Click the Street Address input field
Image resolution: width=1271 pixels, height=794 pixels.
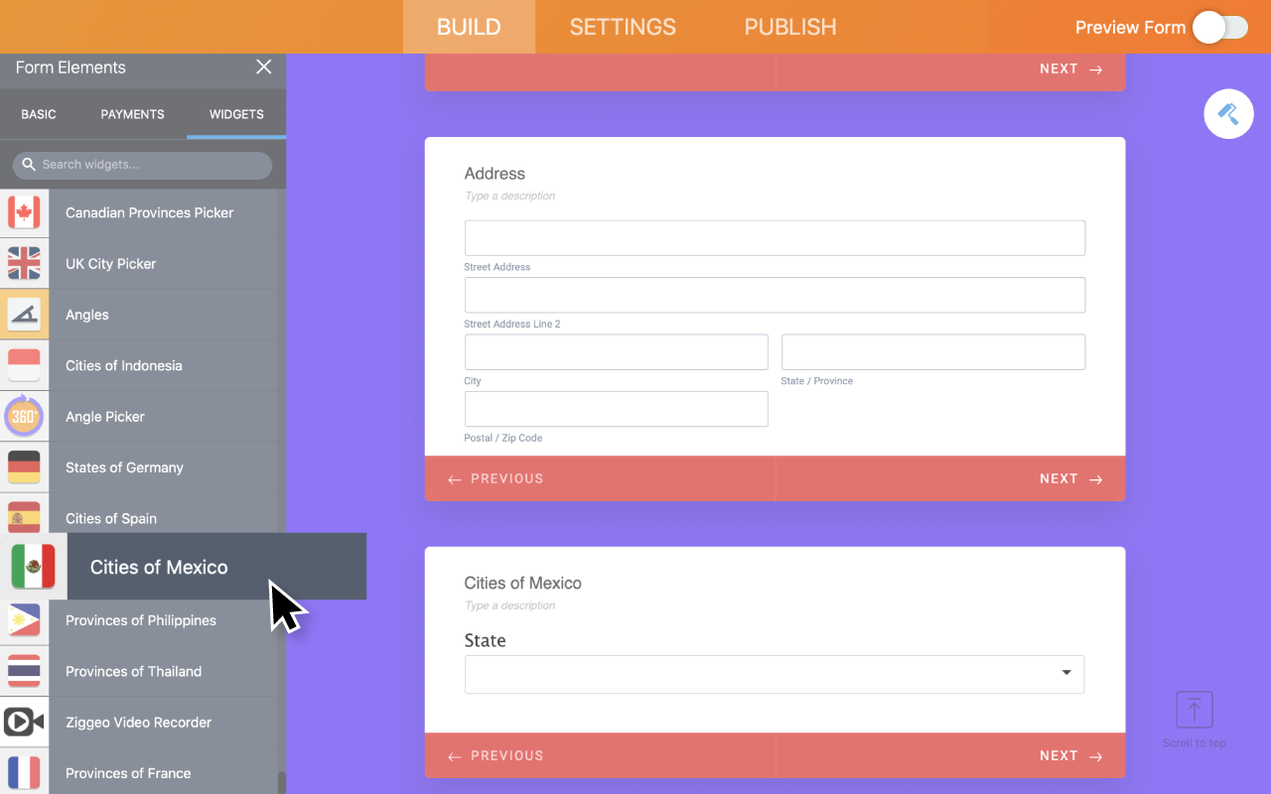coord(774,238)
